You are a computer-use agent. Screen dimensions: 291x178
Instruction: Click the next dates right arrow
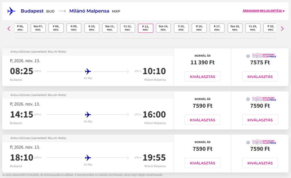(x=282, y=29)
